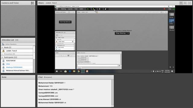The height and width of the screenshot is (108, 193).
Task: Send chat message with send icon
Action: (x=119, y=66)
